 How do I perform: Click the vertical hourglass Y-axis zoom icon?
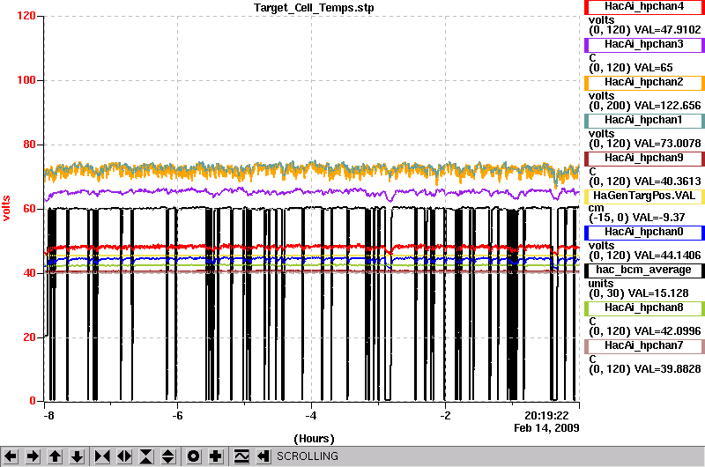click(146, 456)
